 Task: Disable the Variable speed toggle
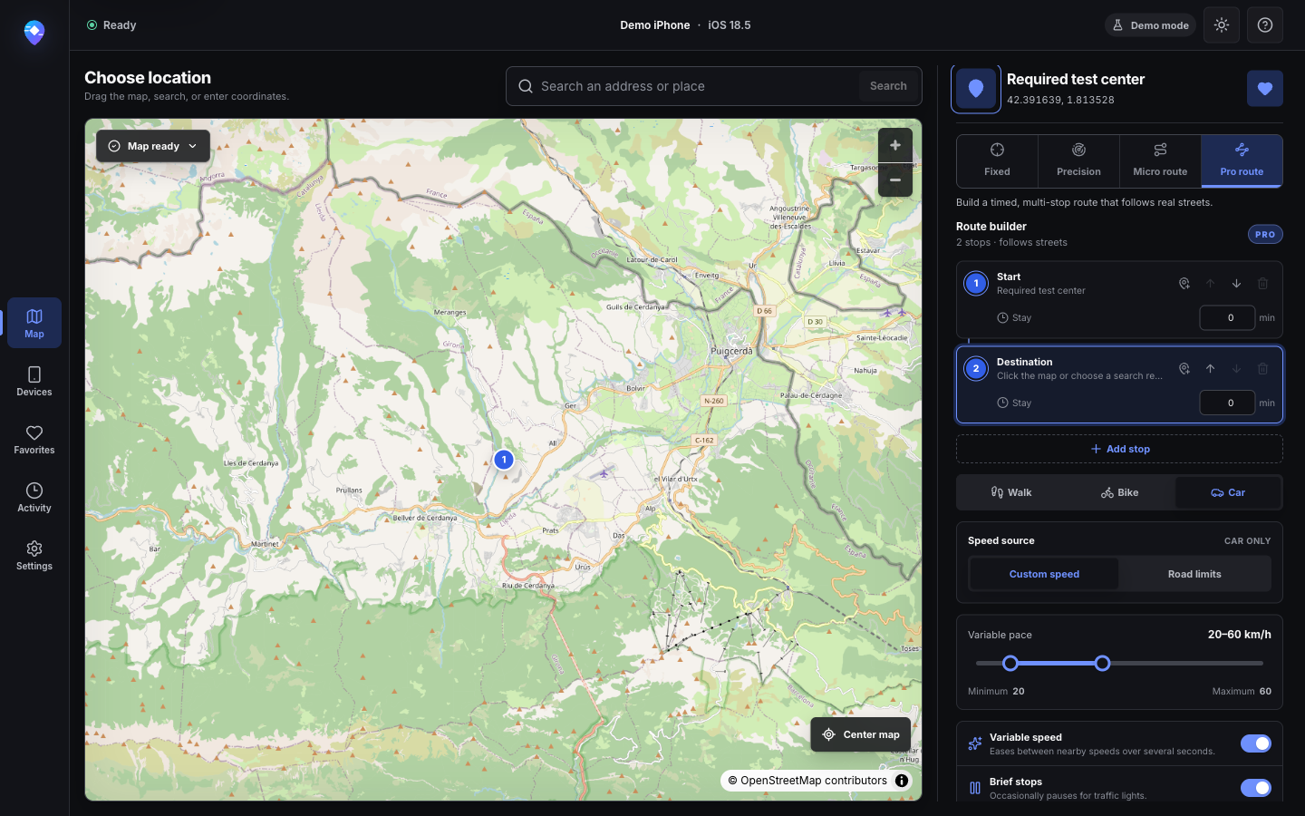tap(1256, 743)
